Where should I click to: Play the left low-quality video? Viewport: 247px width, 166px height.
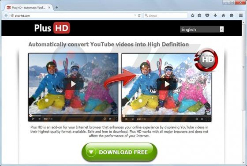pos(73,84)
